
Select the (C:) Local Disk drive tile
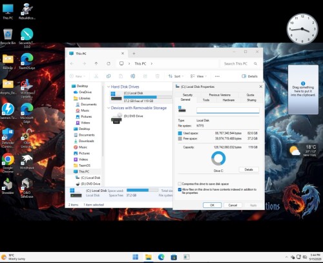click(141, 96)
